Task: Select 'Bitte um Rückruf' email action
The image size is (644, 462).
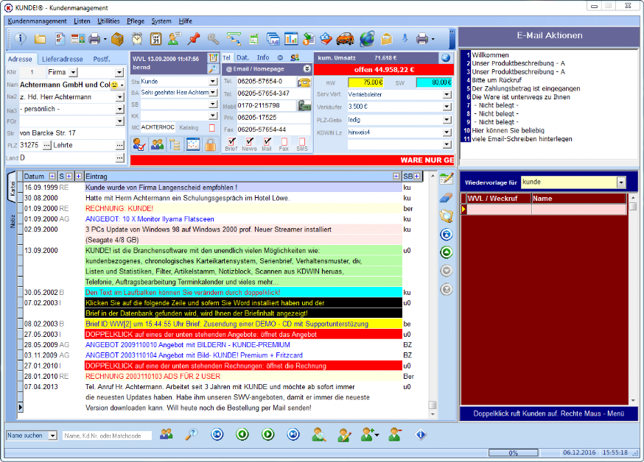Action: 497,80
